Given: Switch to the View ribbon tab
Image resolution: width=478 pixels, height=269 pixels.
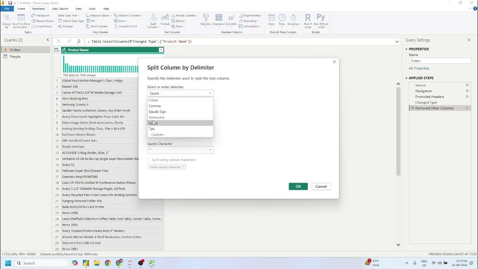Looking at the screenshot, I should (78, 9).
